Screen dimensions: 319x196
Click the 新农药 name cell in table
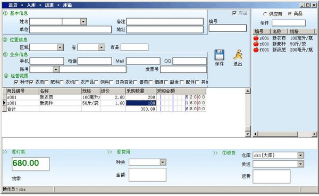click(x=60, y=97)
